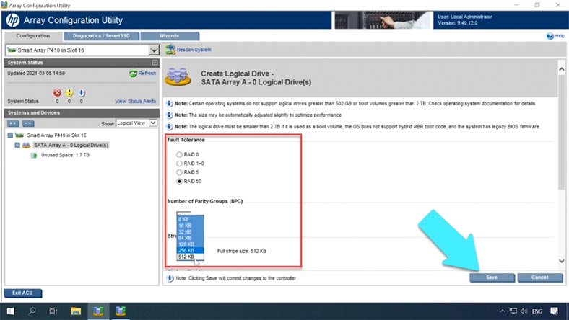
Task: Choose 32 KB stripe size option
Action: coord(190,232)
